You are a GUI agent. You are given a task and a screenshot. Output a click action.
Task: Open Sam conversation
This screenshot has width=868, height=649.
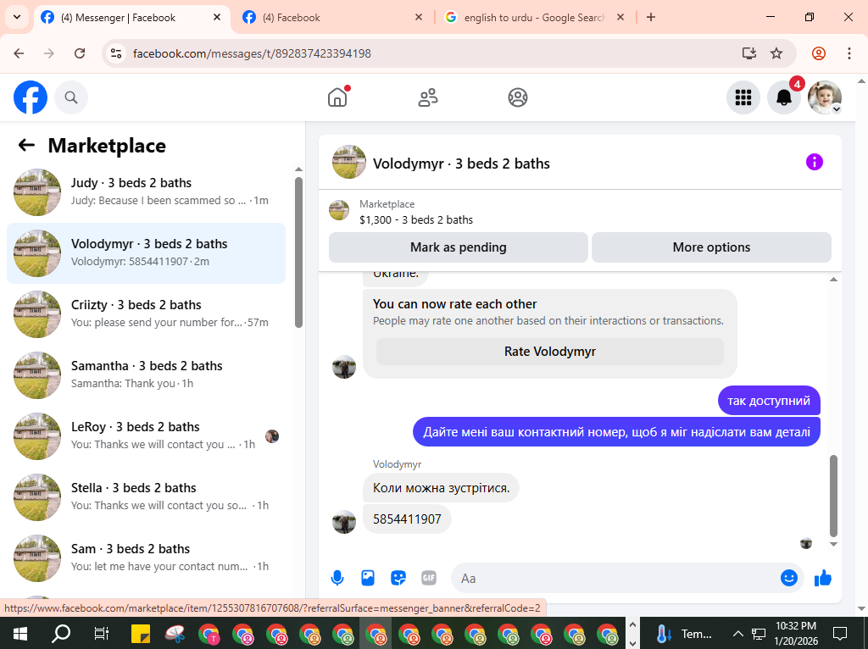(146, 557)
